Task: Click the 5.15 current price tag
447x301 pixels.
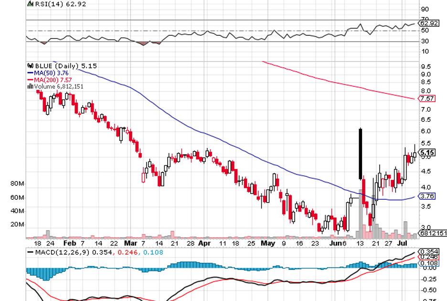Action: click(x=427, y=152)
